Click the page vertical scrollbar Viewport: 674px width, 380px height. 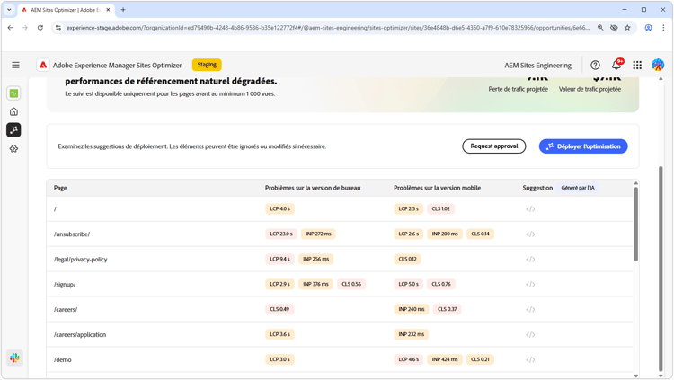(661, 268)
